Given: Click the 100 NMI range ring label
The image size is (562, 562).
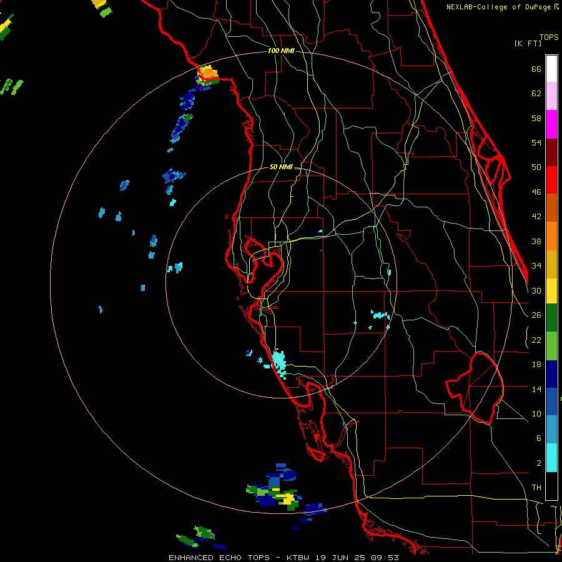Looking at the screenshot, I should [x=281, y=51].
